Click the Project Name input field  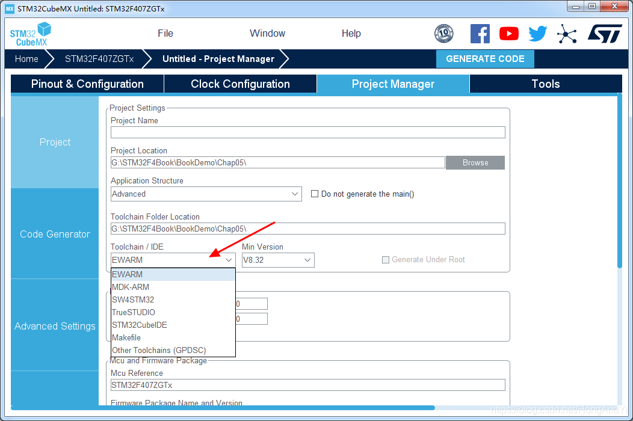tap(308, 132)
